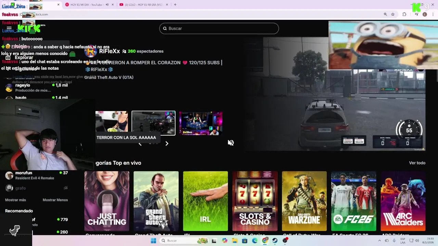Click Mostrar Menos in followed list
Viewport: 438px width, 246px height.
click(x=55, y=200)
